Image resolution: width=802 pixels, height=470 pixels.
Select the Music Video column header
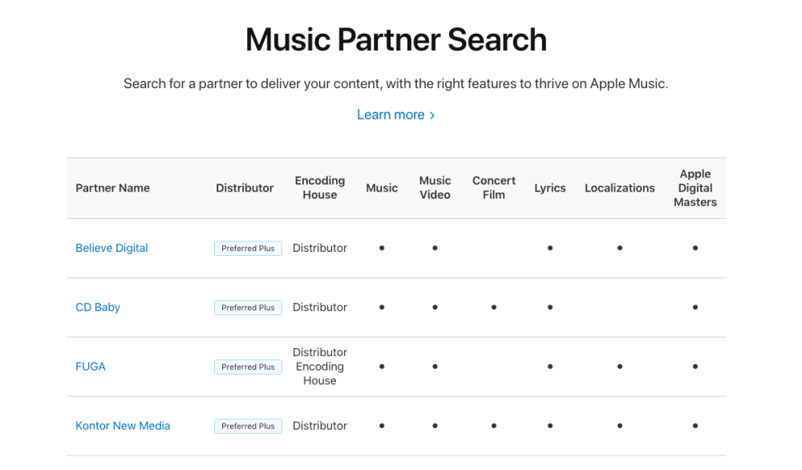[435, 188]
